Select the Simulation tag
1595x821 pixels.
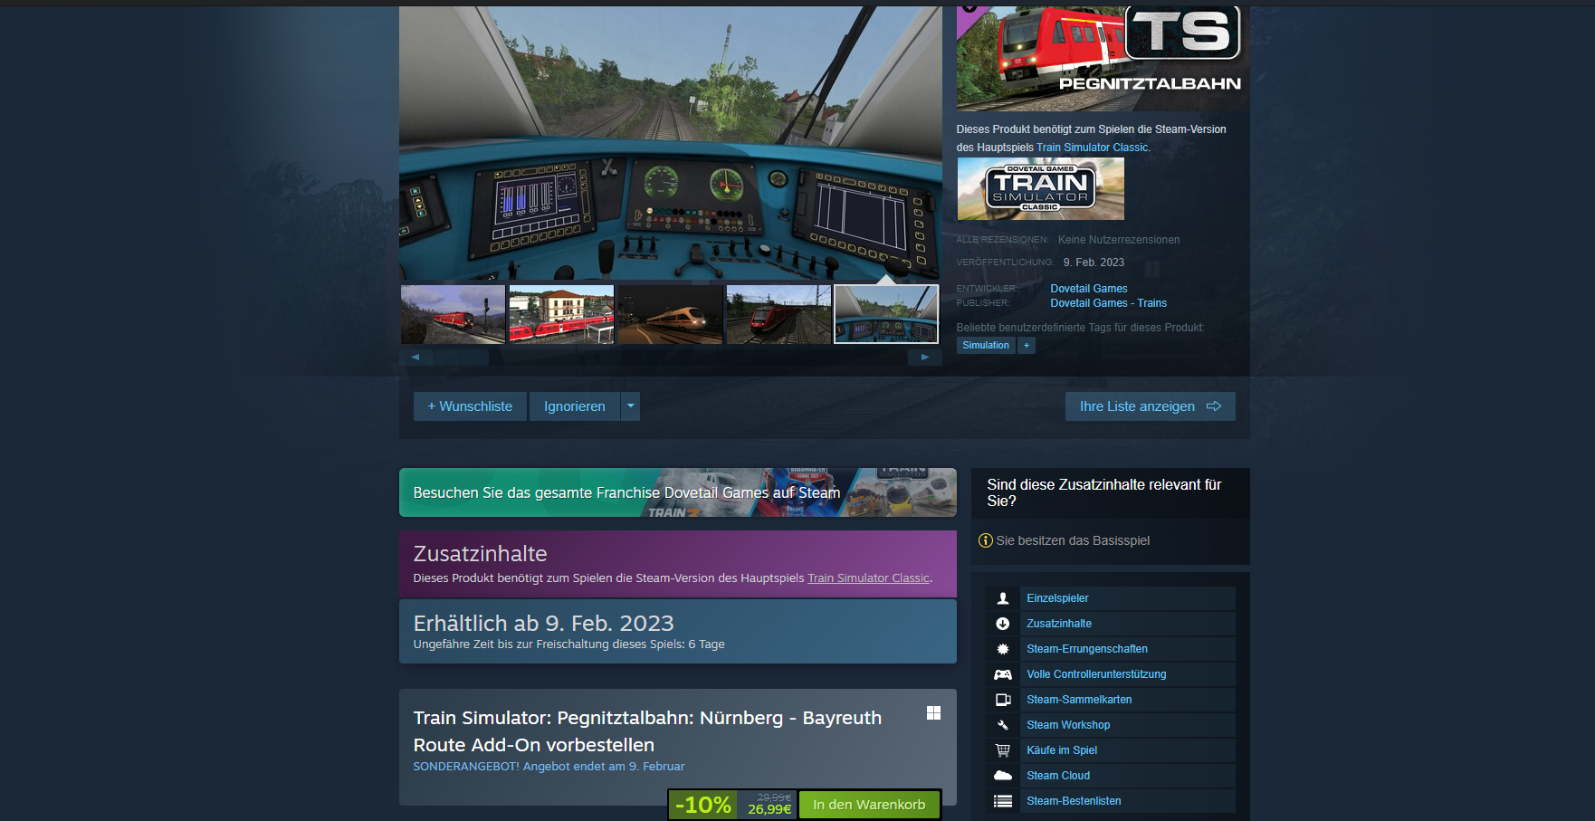click(986, 345)
